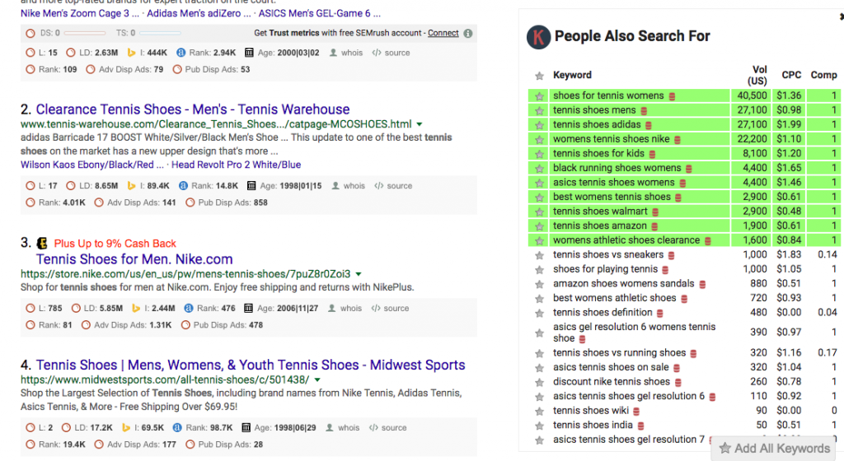Open 'Clearance Tennis Shoes - Men's - Tennis Warehouse' result

[193, 109]
